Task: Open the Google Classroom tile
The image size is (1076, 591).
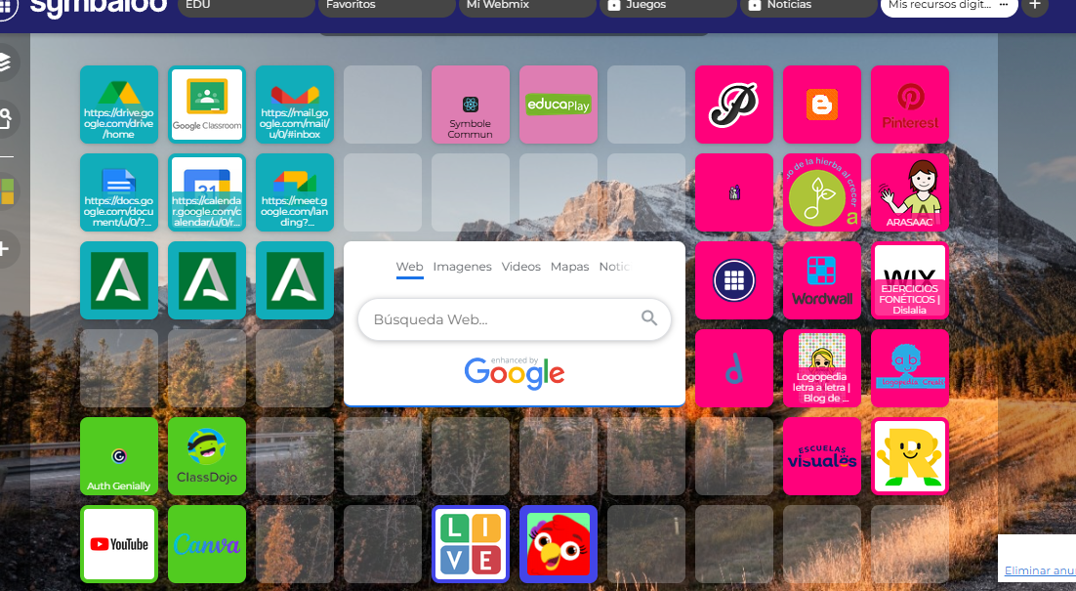Action: [207, 105]
